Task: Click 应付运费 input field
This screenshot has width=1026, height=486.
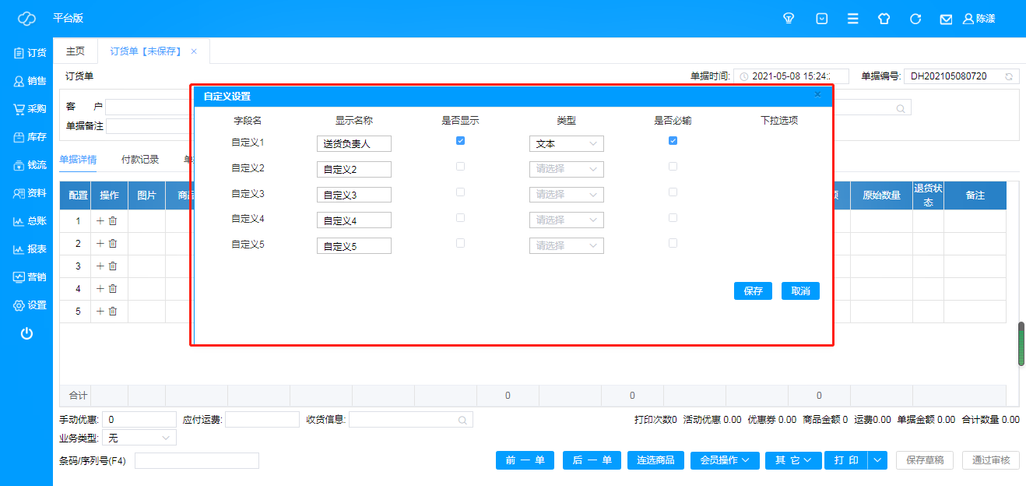Action: click(x=262, y=420)
